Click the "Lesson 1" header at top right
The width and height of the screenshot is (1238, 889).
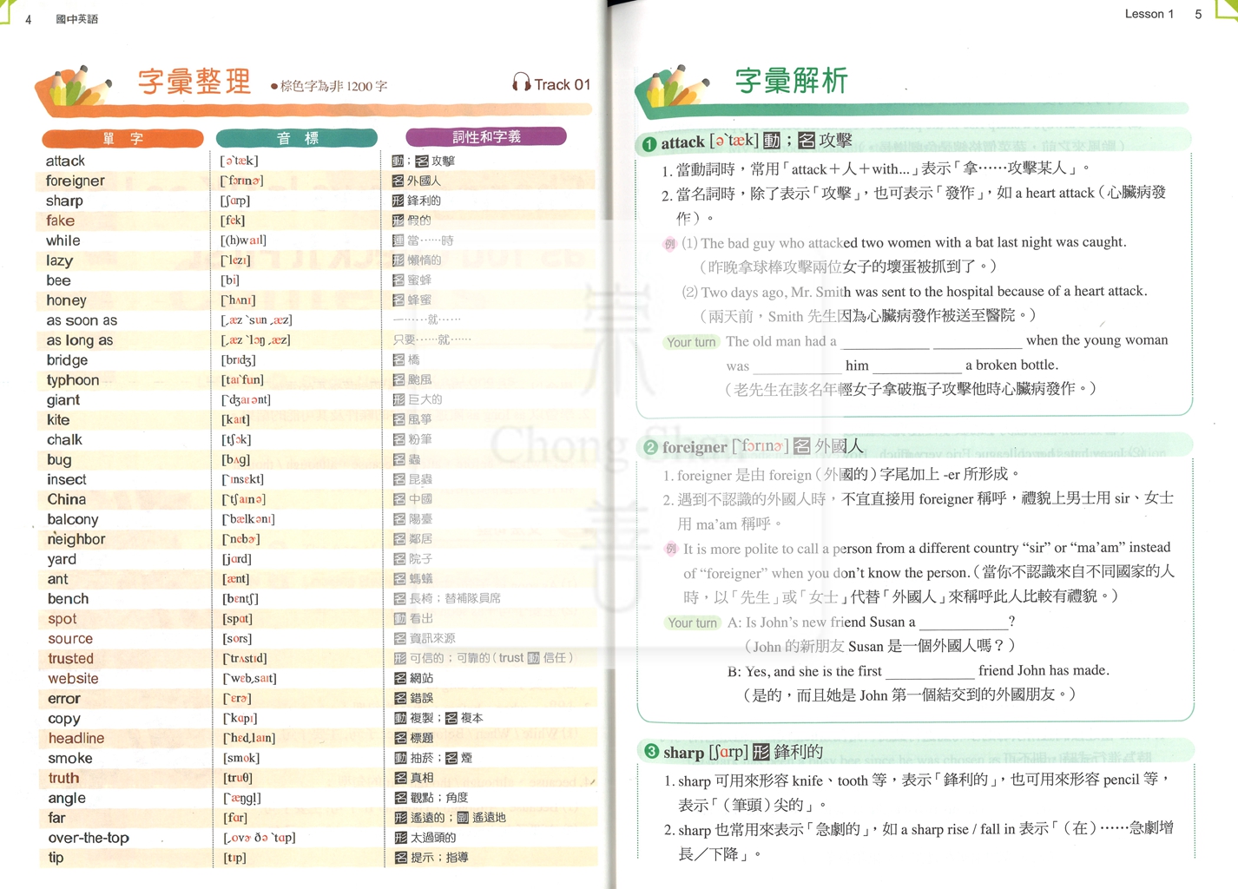pos(1149,14)
